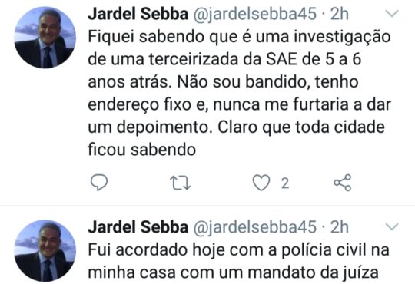Tap the line mentioning 'mandato da juíza'
The image size is (415, 284).
[x=233, y=273]
